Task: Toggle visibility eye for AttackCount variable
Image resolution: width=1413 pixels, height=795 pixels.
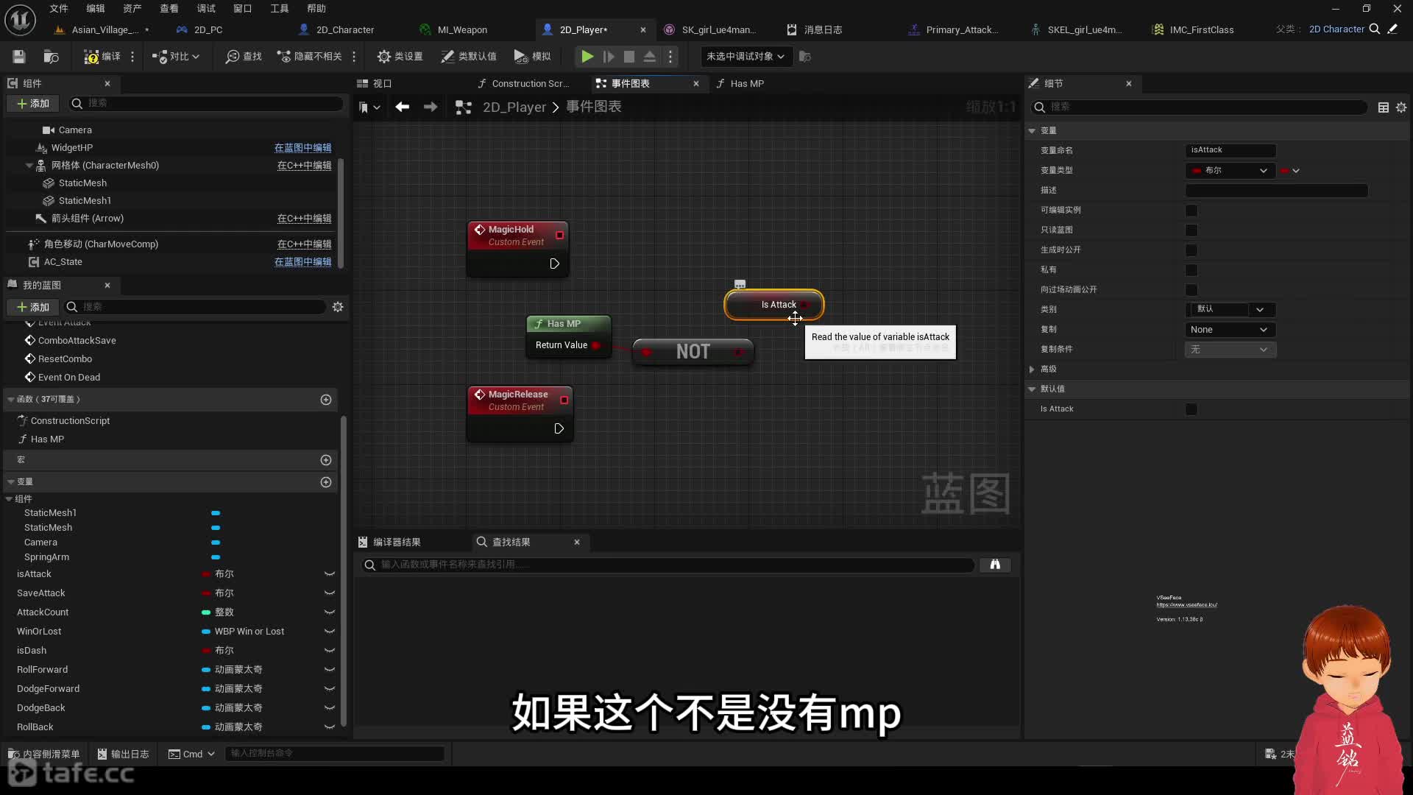Action: 330,612
